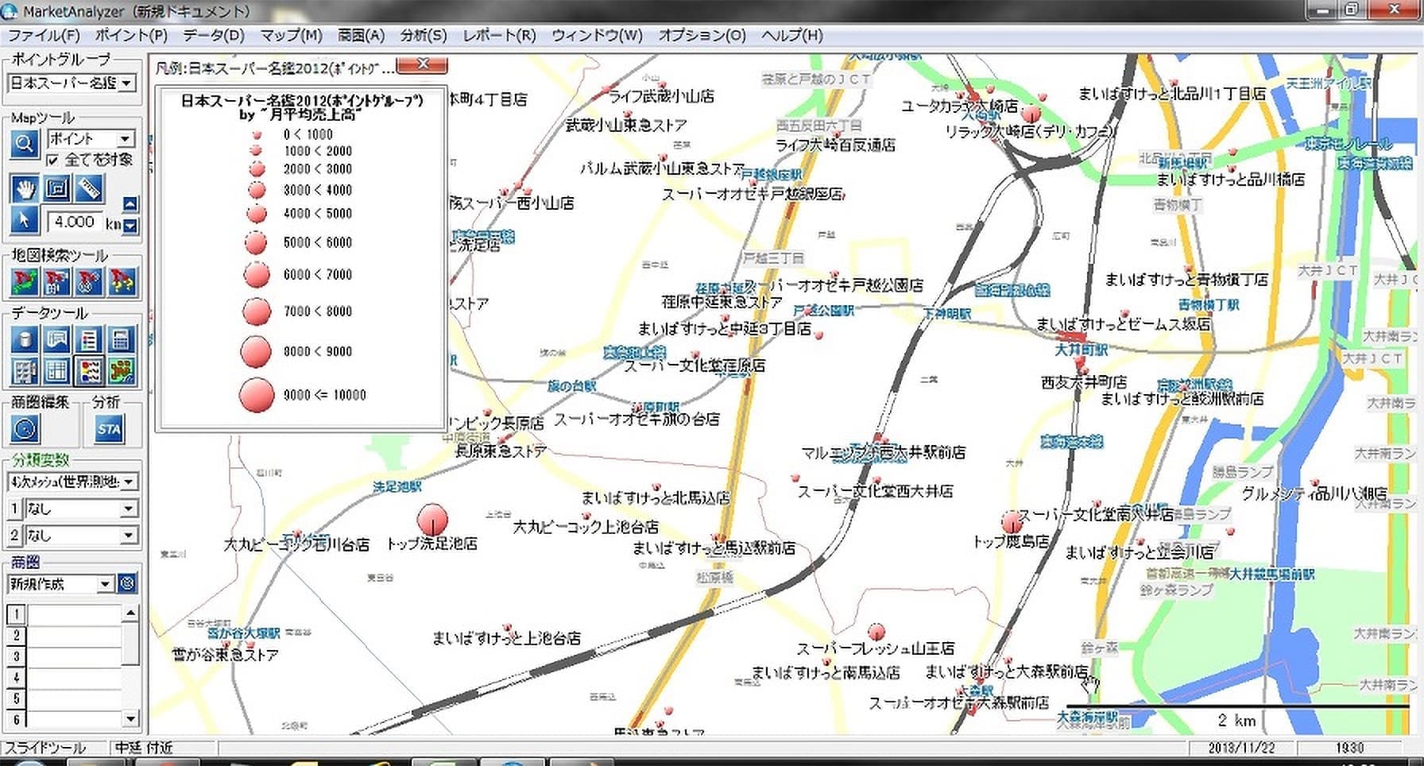Click the table grid data tool icon
Image resolution: width=1424 pixels, height=766 pixels.
57,370
